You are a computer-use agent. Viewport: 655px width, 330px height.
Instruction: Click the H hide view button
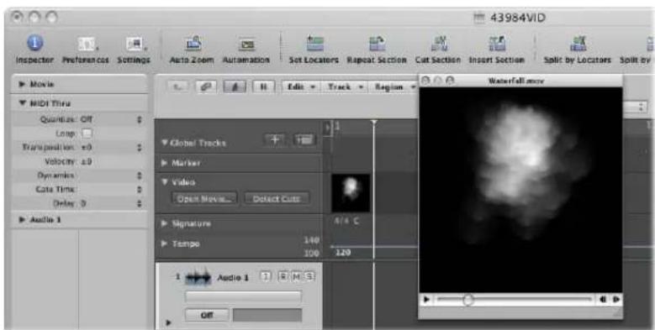point(264,86)
